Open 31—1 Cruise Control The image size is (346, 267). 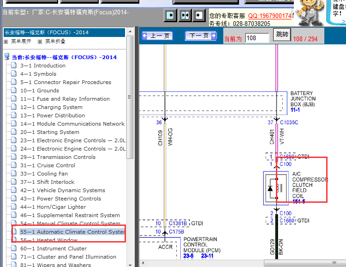(x=48, y=165)
